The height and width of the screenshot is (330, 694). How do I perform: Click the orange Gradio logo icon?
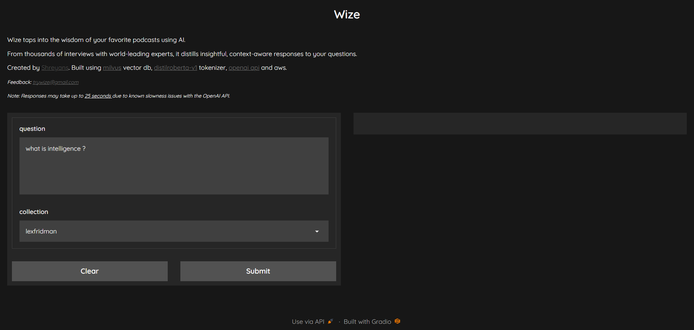[397, 321]
